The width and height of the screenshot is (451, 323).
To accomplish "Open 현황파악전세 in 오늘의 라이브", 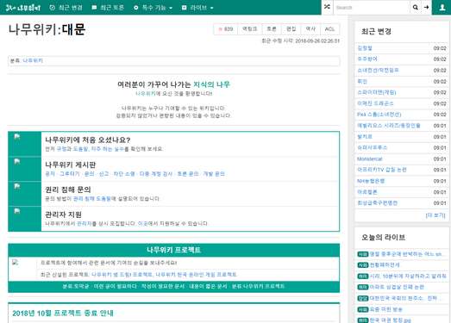I will pos(385,265).
